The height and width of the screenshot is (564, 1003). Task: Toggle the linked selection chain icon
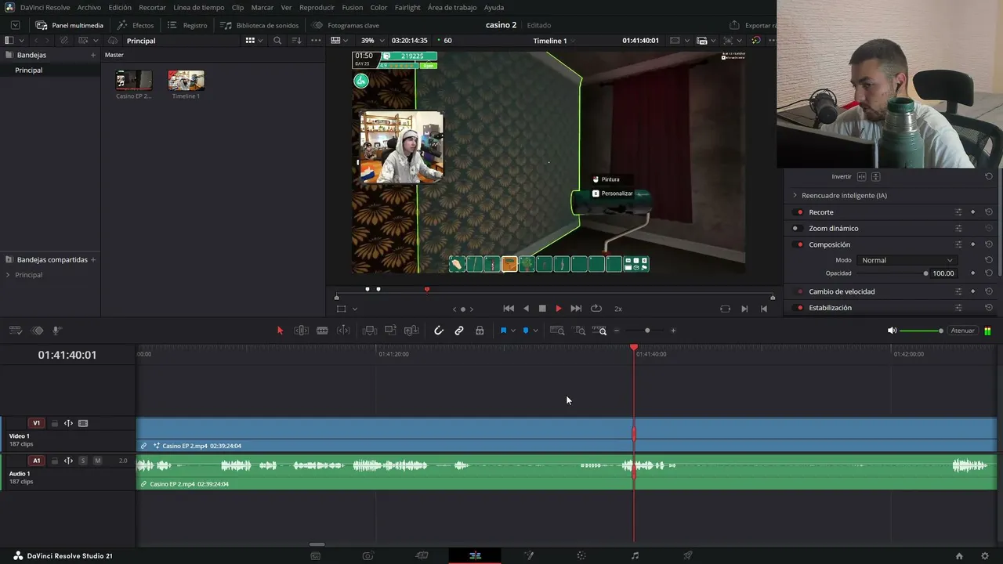point(459,331)
